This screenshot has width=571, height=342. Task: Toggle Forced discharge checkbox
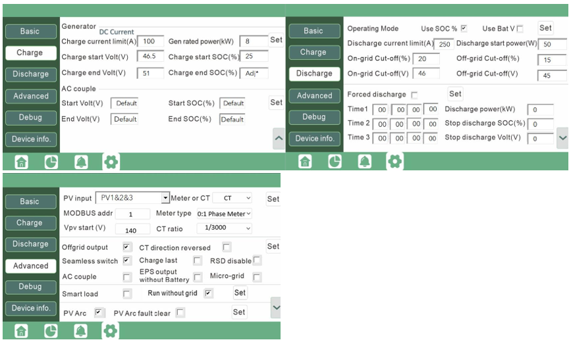pos(414,95)
